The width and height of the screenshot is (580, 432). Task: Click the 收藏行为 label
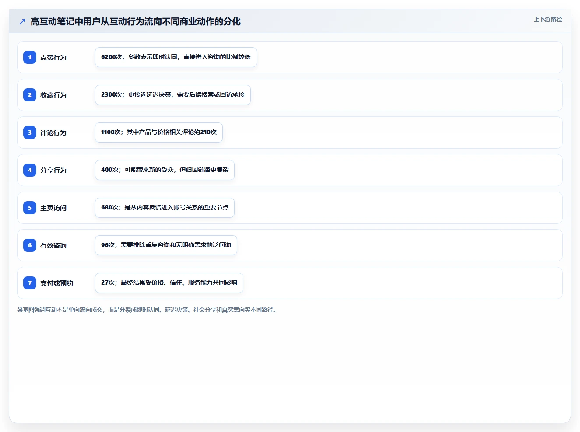pyautogui.click(x=53, y=95)
